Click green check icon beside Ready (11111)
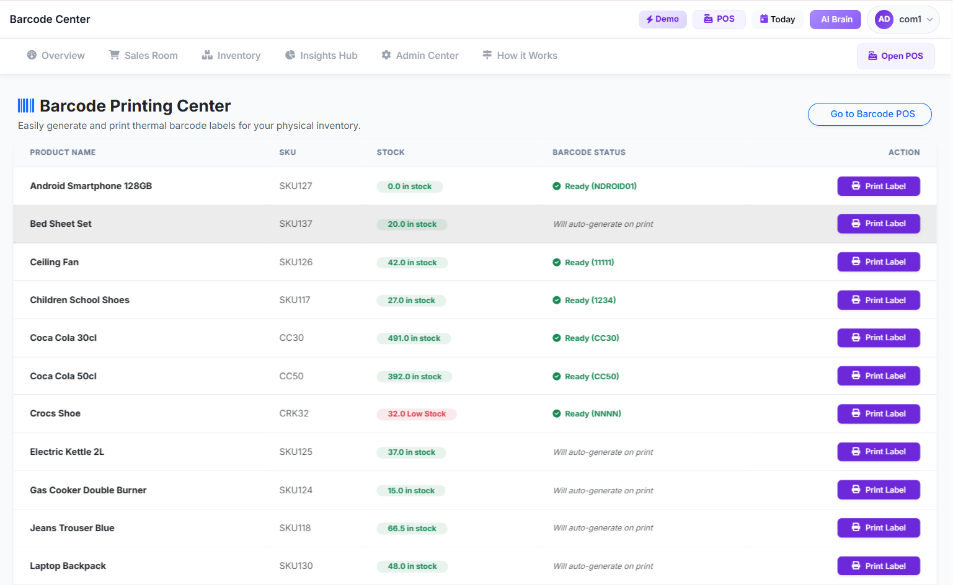This screenshot has width=953, height=585. (x=557, y=262)
